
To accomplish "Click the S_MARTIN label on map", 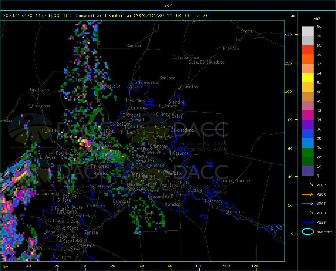I will tap(155, 166).
